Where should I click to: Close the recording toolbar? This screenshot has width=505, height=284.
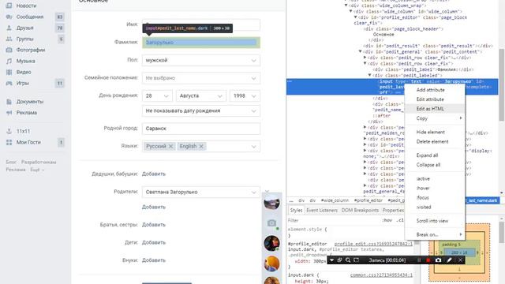460,260
